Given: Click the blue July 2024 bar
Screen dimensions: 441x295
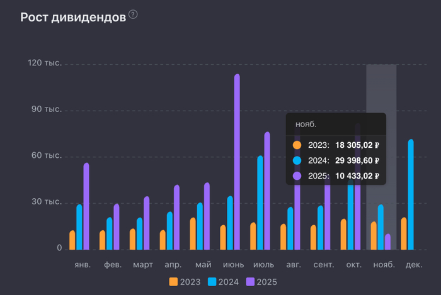Looking at the screenshot, I should click(x=260, y=201).
